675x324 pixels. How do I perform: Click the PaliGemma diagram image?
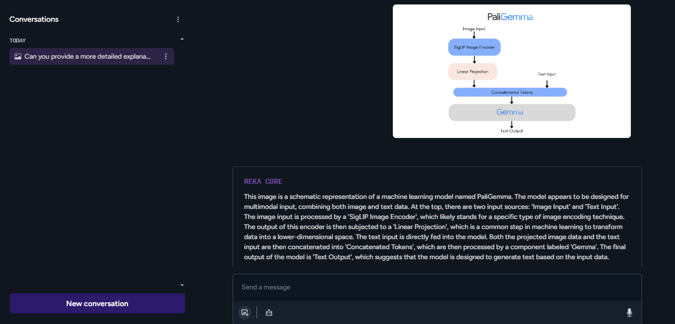coord(512,72)
